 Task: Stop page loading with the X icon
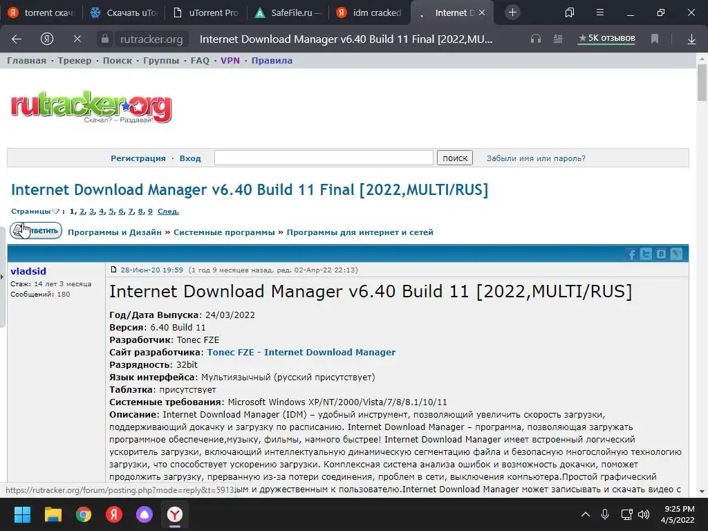pos(77,39)
